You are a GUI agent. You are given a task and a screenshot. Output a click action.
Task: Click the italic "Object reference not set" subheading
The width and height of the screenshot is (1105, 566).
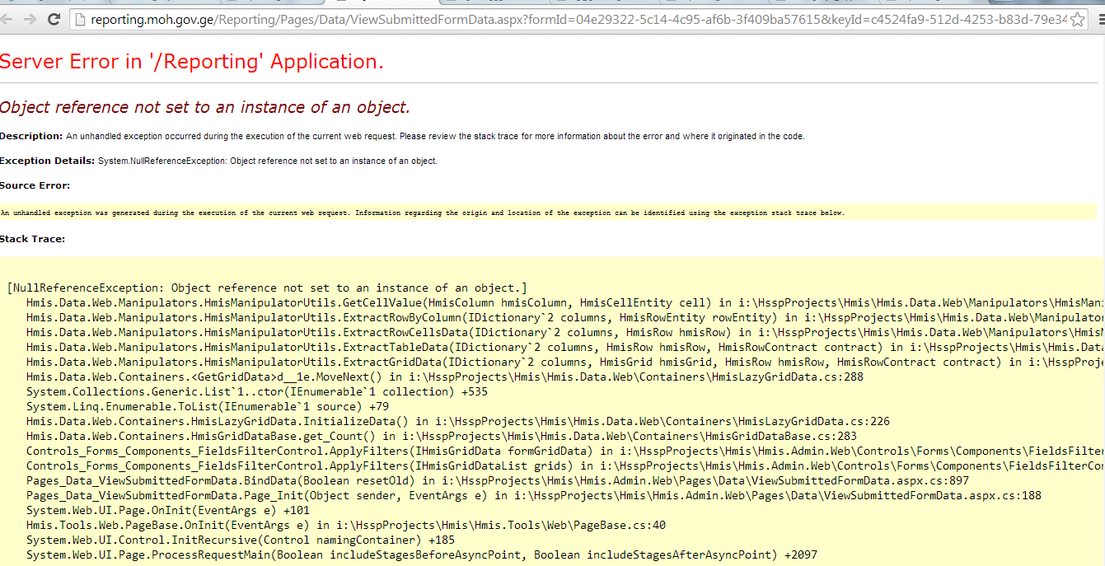tap(204, 107)
